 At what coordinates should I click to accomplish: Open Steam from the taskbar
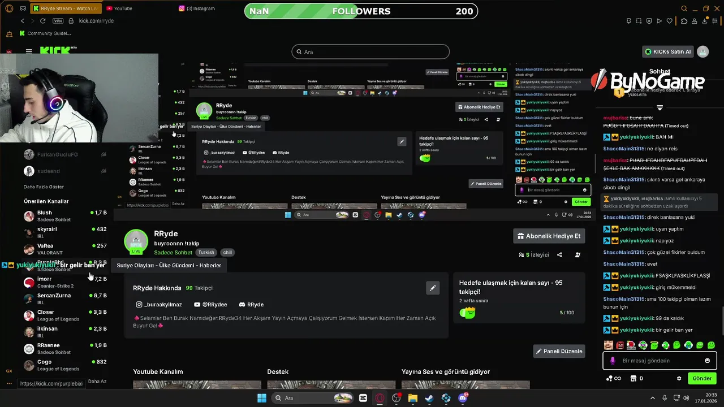point(429,398)
